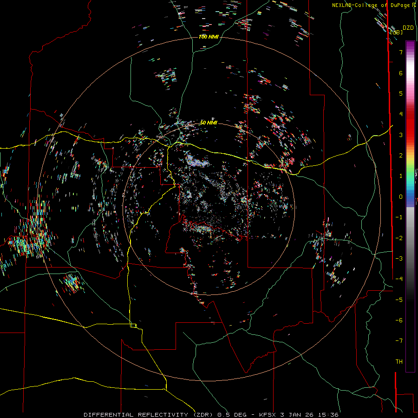Click the "NEXLAB-College of DuPage" header text

point(372,5)
